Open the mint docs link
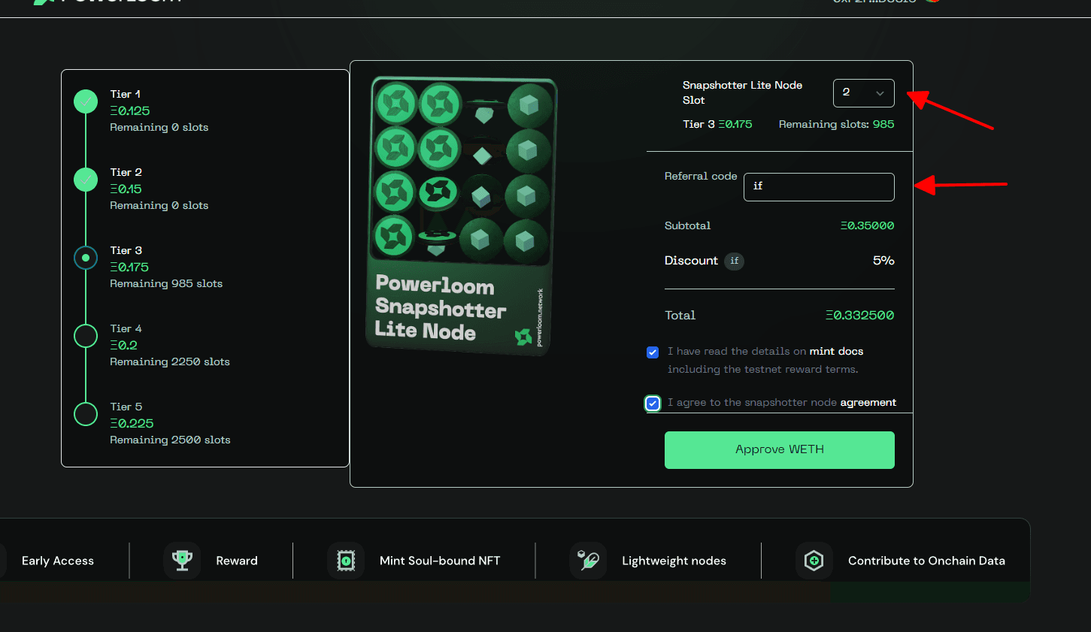The height and width of the screenshot is (632, 1091). [836, 352]
